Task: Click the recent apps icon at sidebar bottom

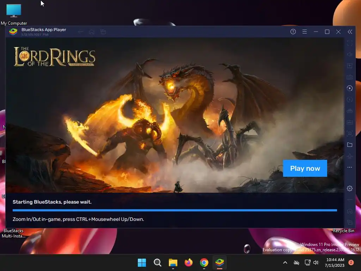Action: (349, 222)
